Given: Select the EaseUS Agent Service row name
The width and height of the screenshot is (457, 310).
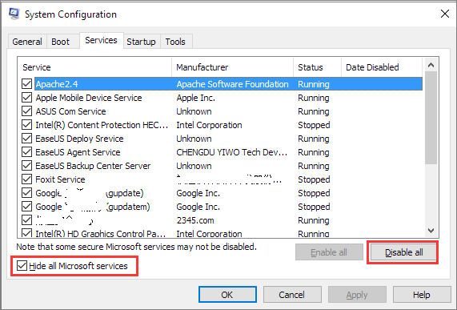Looking at the screenshot, I should point(78,152).
